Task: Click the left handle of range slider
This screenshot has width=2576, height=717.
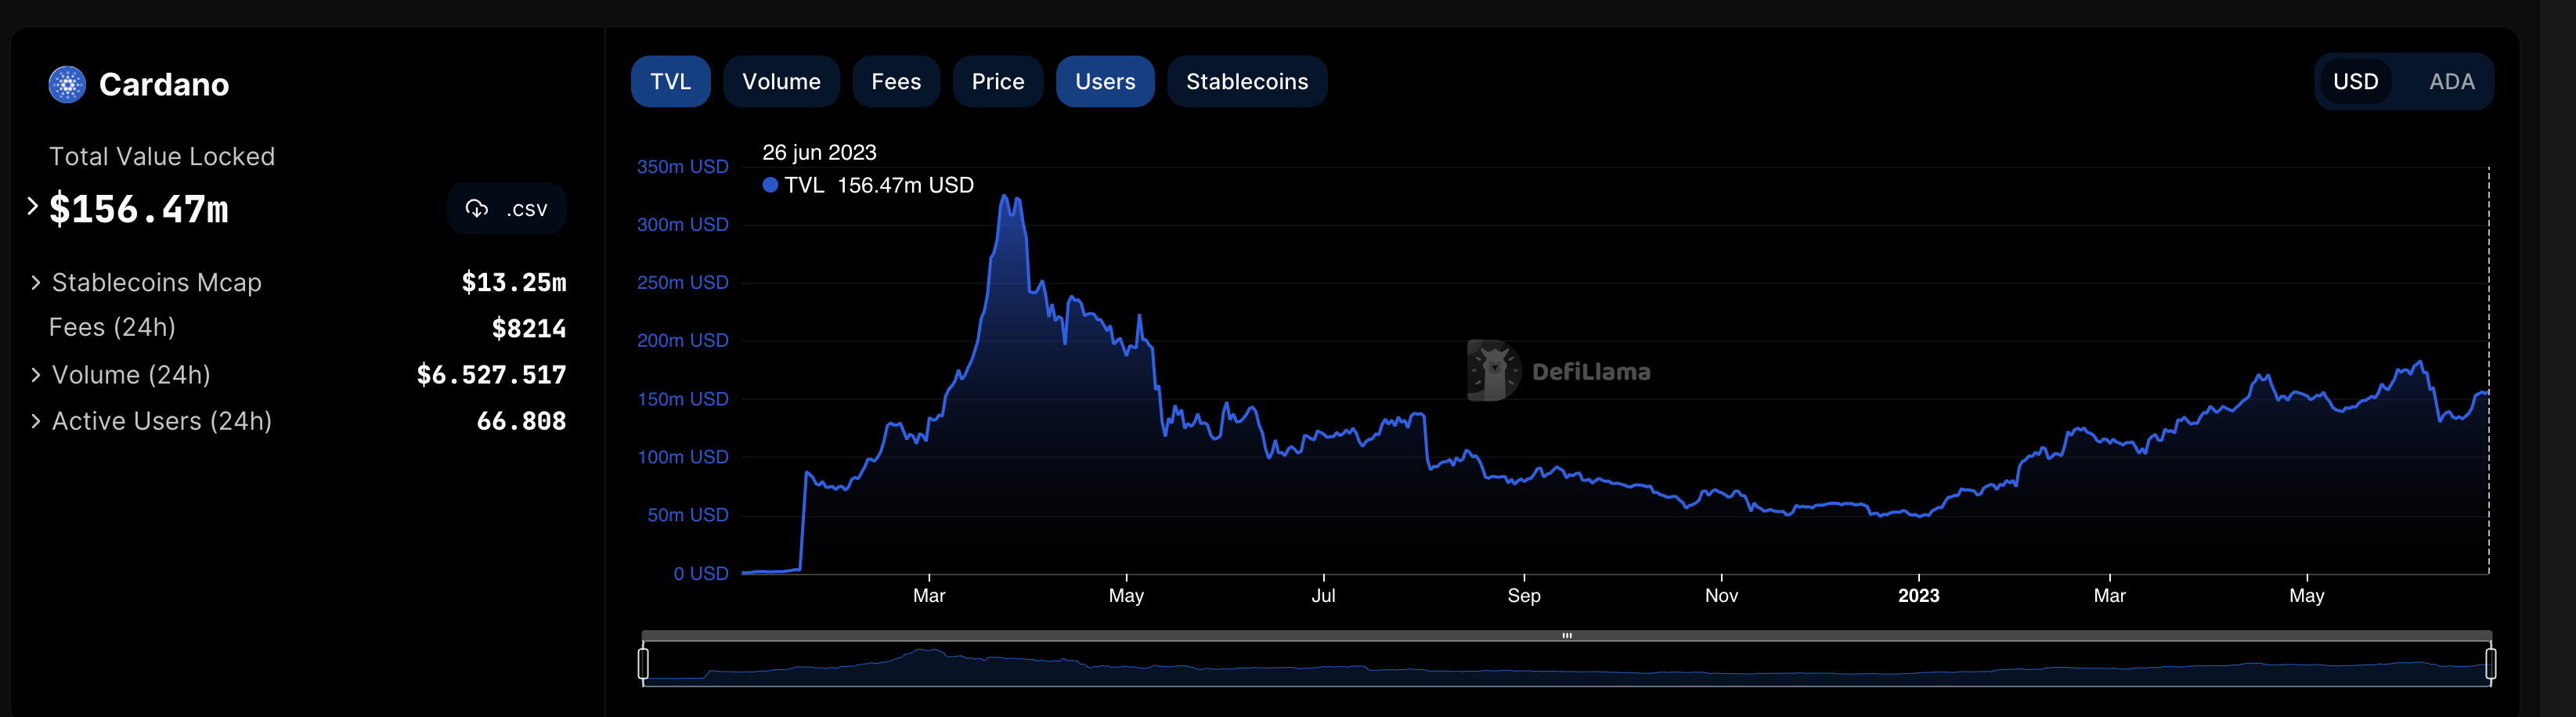Action: click(x=643, y=663)
